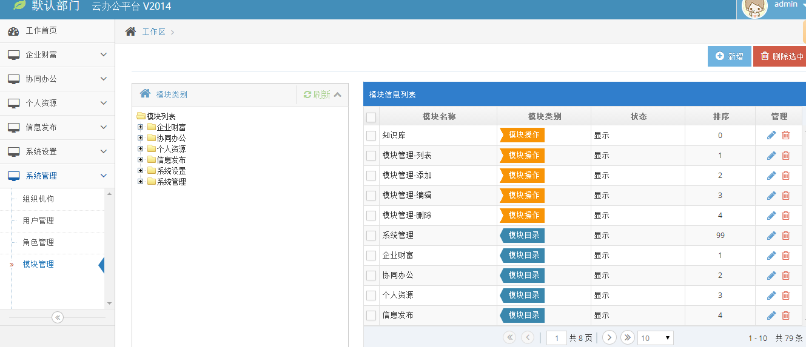The height and width of the screenshot is (347, 806).
Task: Expand the 个人资源 sidebar menu
Action: tap(57, 104)
